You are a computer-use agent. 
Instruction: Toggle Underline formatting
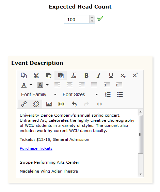click(111, 75)
